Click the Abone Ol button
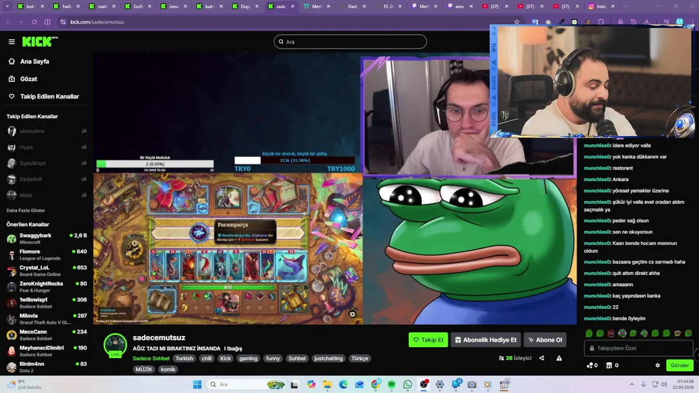 (545, 340)
